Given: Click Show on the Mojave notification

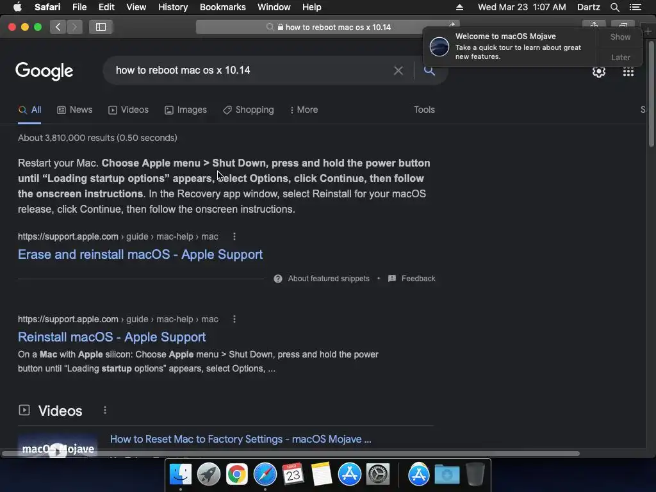Looking at the screenshot, I should click(x=620, y=37).
